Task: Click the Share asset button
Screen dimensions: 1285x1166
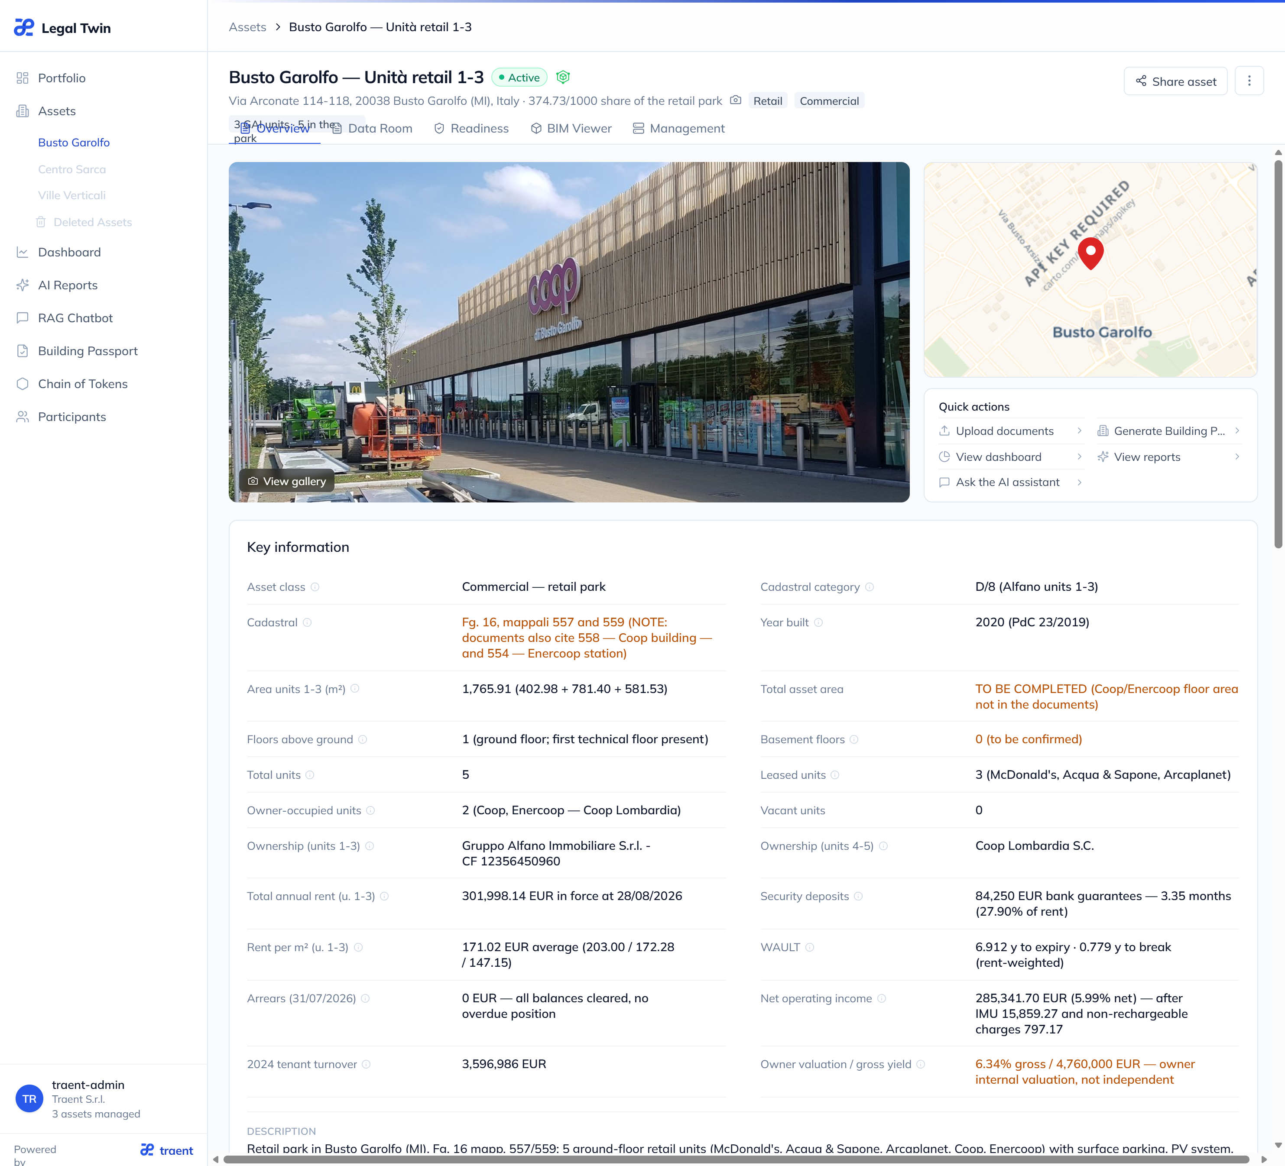Action: coord(1175,81)
